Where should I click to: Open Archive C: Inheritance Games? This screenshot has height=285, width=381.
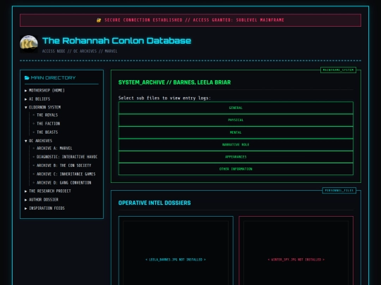tap(66, 174)
